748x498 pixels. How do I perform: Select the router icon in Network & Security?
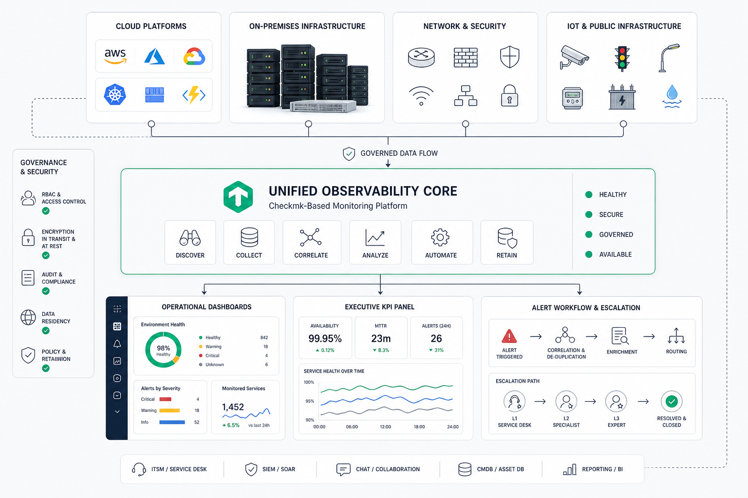(x=421, y=57)
